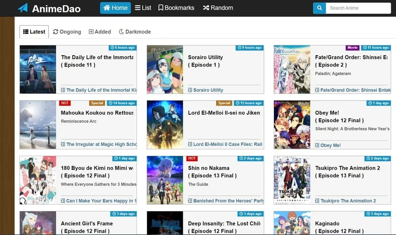Click the AnimeDao paper plane logo
This screenshot has width=396, height=235.
coord(23,8)
